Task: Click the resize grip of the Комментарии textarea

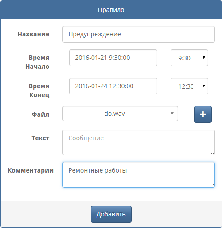Action: point(212,185)
